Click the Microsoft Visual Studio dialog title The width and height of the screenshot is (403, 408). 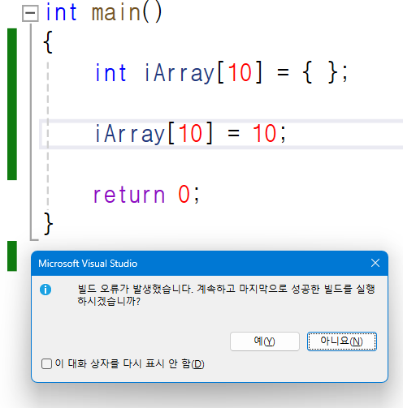[x=88, y=264]
